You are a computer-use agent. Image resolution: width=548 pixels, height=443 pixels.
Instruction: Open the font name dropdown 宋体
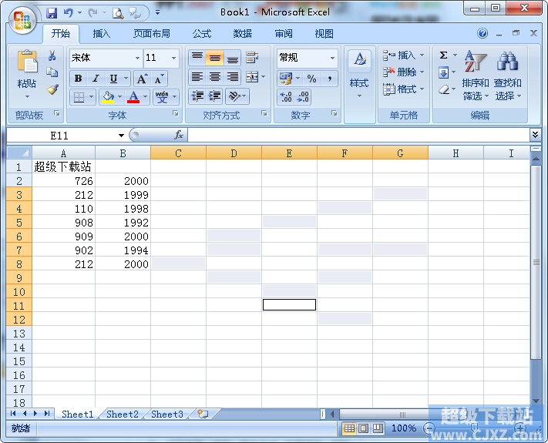(x=138, y=58)
